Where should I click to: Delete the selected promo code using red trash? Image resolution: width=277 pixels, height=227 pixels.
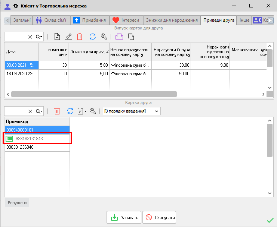[57, 111]
